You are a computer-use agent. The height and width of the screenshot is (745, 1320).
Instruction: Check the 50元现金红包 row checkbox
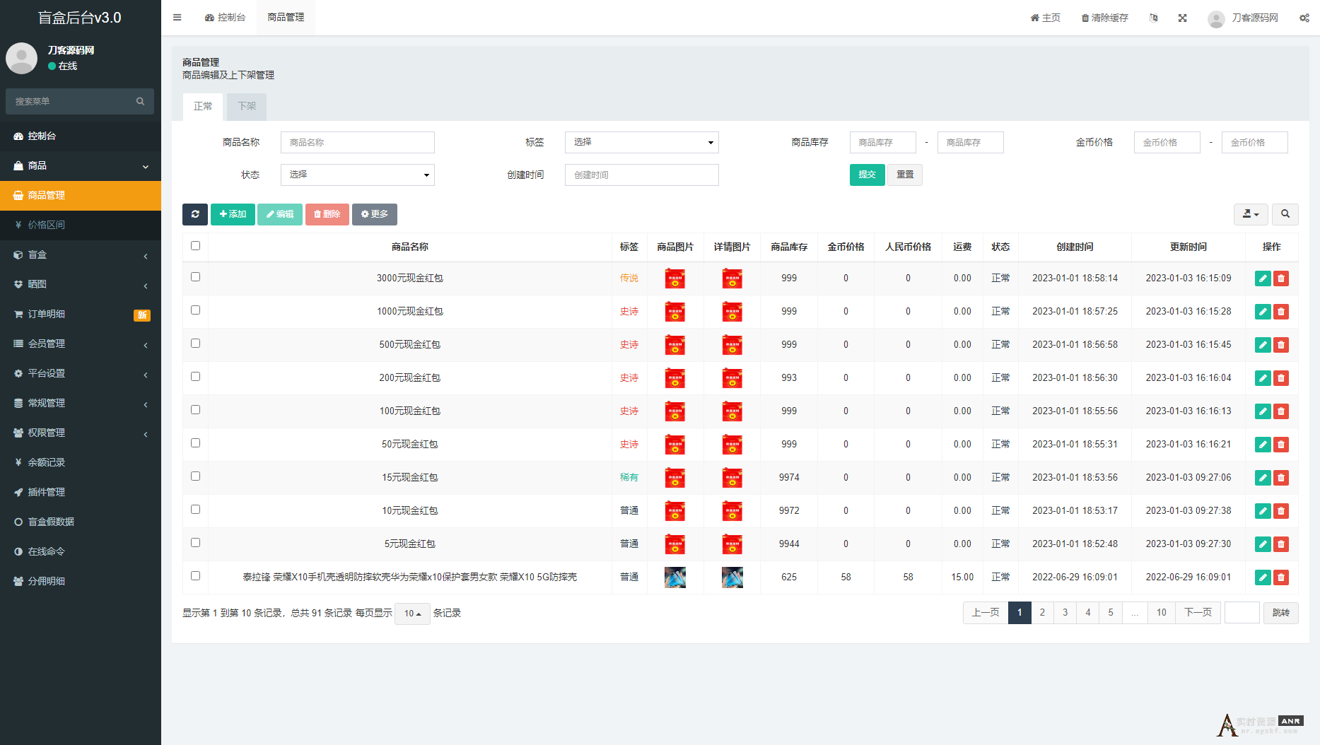pyautogui.click(x=195, y=443)
